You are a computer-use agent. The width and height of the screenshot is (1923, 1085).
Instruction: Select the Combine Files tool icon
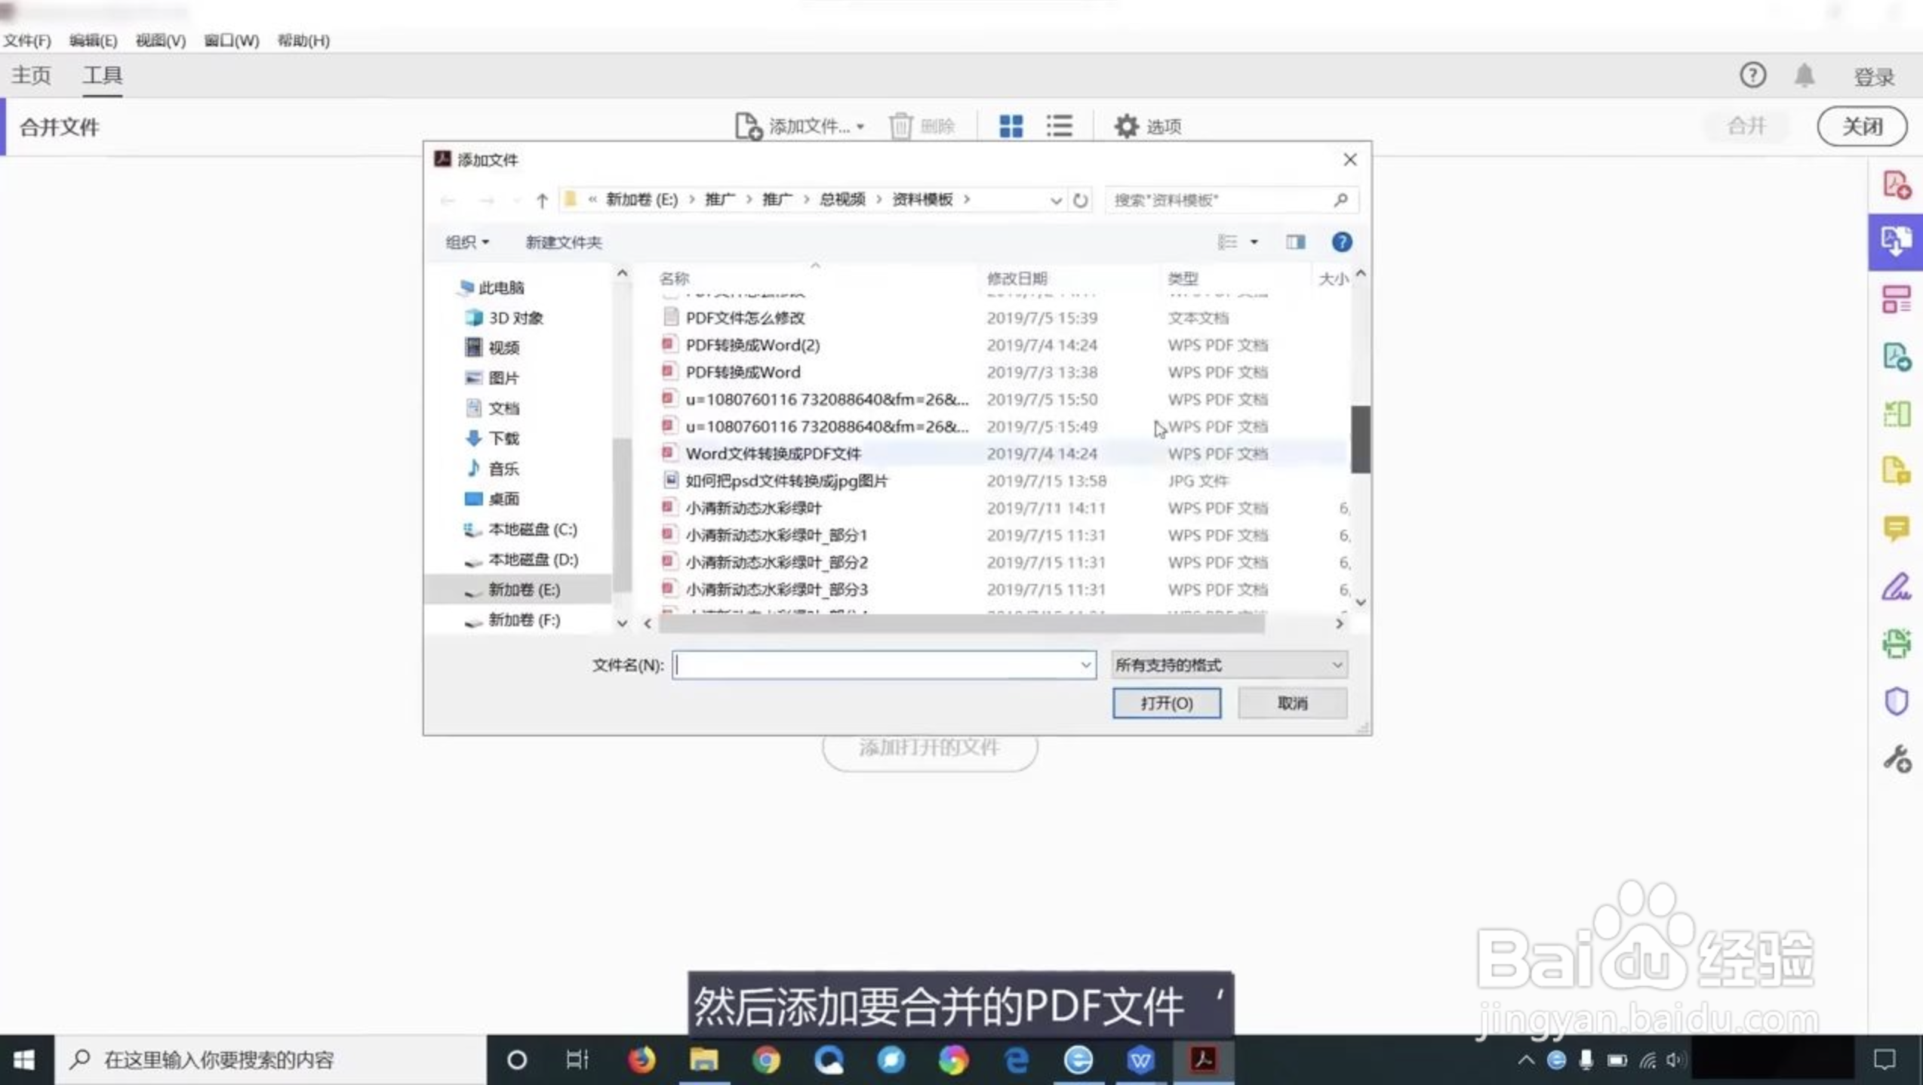pyautogui.click(x=1897, y=241)
